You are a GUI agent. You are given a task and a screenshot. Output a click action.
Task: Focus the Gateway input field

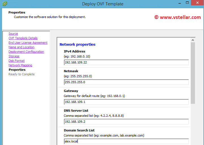[x=126, y=102]
